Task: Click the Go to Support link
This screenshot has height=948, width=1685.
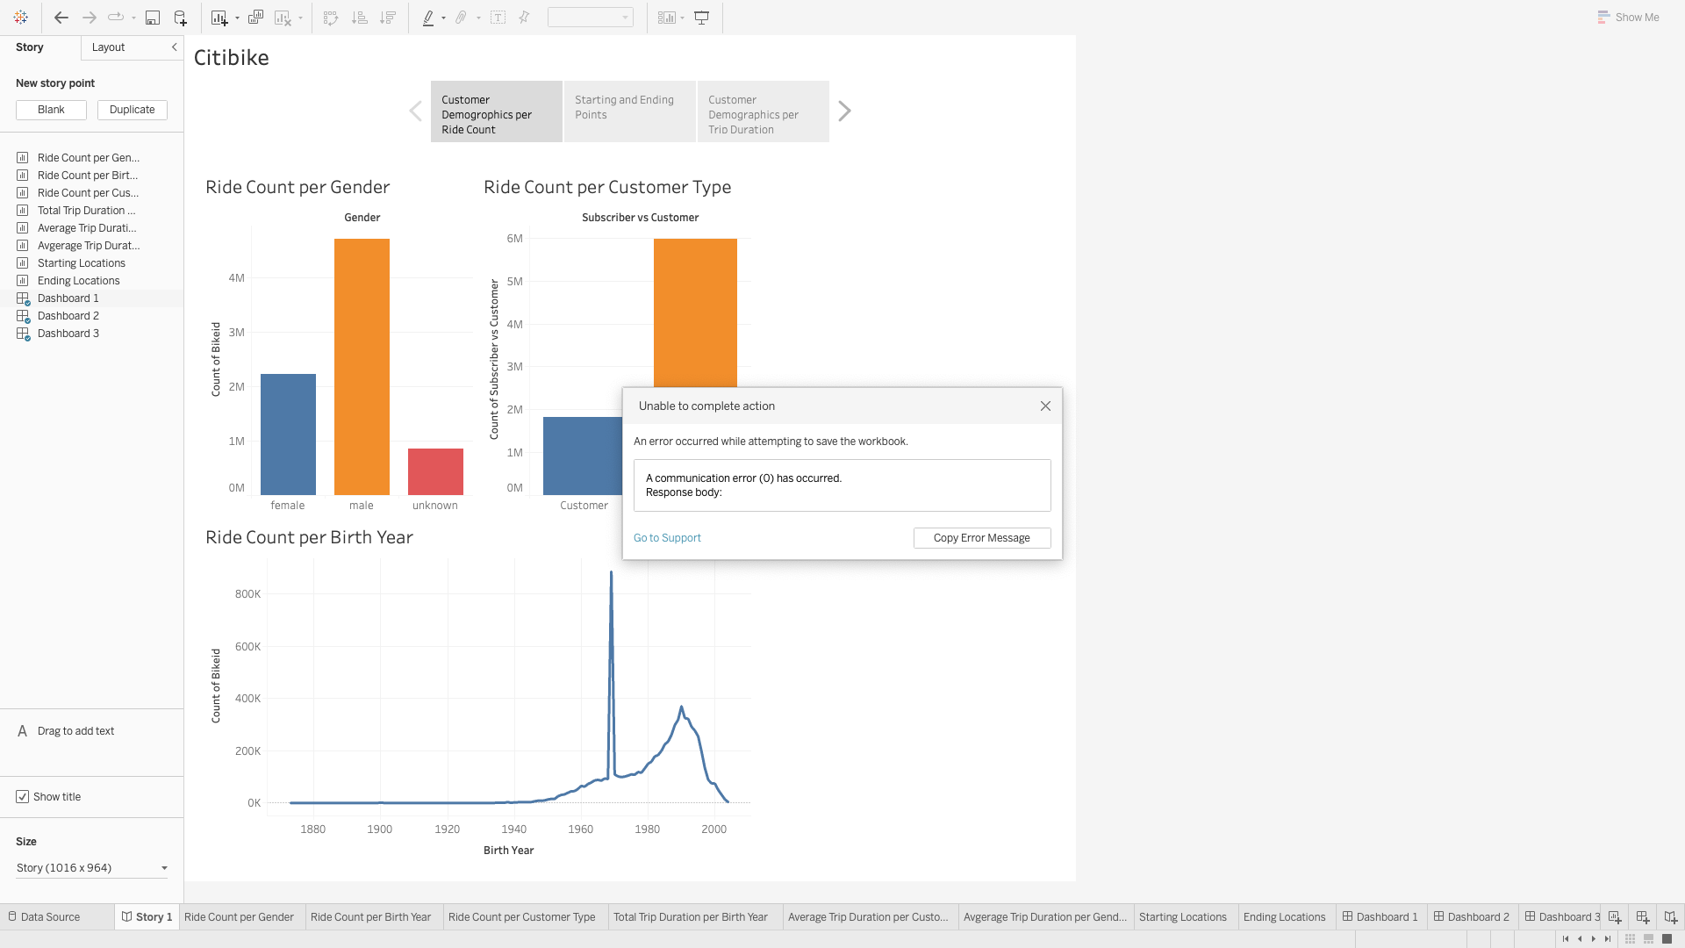Action: 667,537
